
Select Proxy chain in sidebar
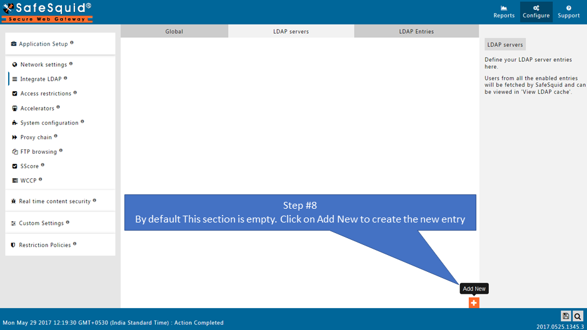coord(36,137)
